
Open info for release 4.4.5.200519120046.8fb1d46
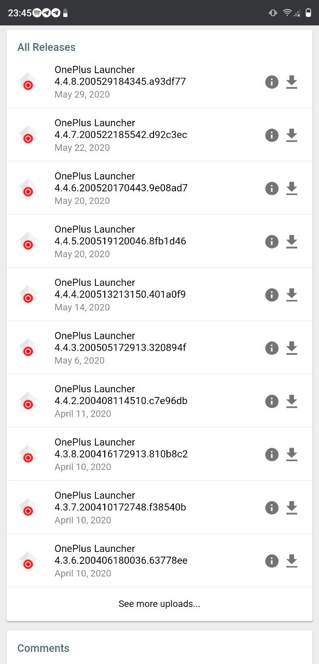pos(272,242)
